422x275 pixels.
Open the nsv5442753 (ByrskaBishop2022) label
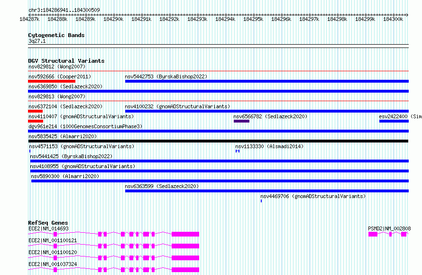[166, 76]
